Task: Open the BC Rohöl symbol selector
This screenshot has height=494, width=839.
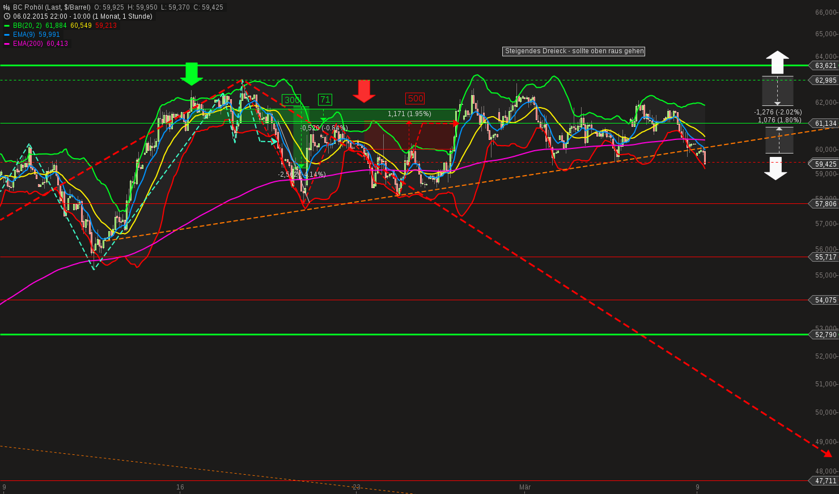Action: [28, 7]
